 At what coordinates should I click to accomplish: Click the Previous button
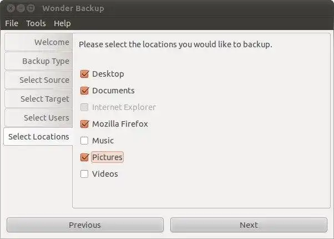pos(85,225)
